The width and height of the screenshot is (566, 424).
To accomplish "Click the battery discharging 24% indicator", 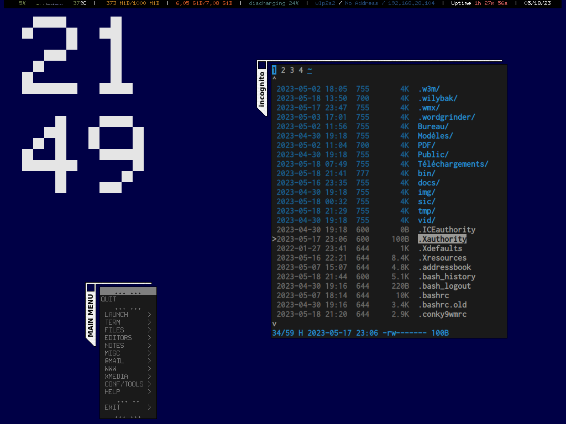I will point(274,3).
